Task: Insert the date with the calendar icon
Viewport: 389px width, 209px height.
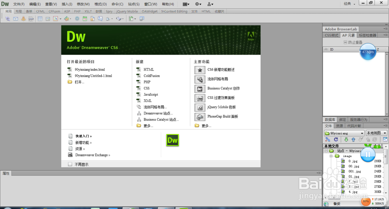Action: [85, 19]
